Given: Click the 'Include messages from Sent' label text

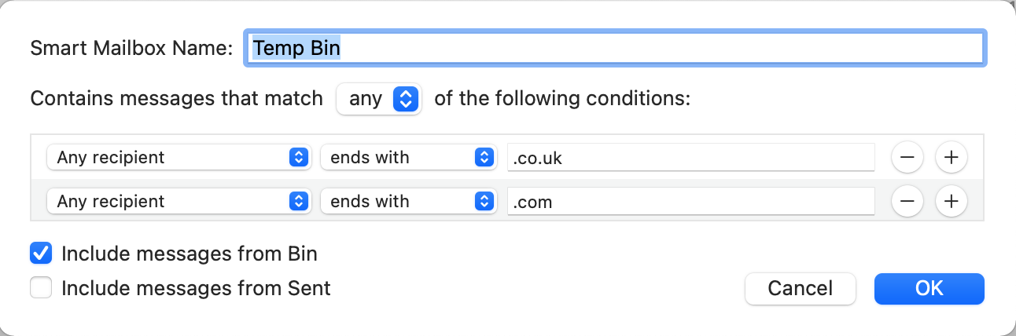Looking at the screenshot, I should coord(196,288).
